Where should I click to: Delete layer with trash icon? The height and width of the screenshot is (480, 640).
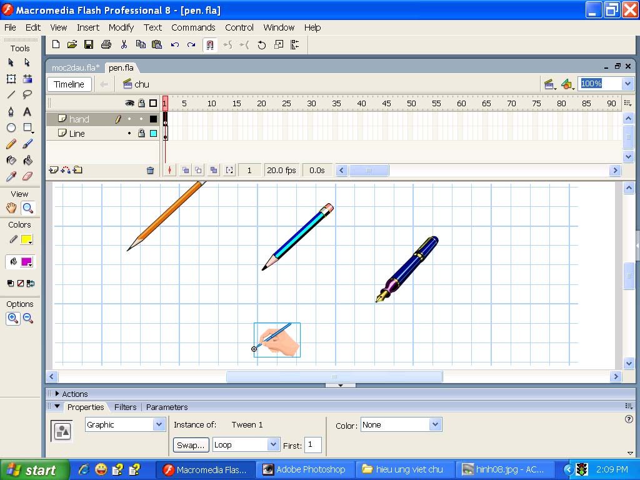coord(150,170)
